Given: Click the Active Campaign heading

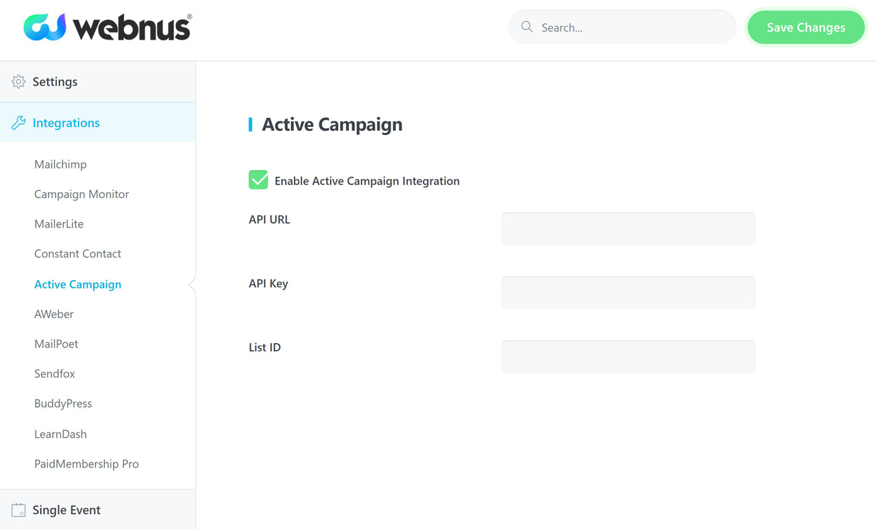Looking at the screenshot, I should point(332,125).
